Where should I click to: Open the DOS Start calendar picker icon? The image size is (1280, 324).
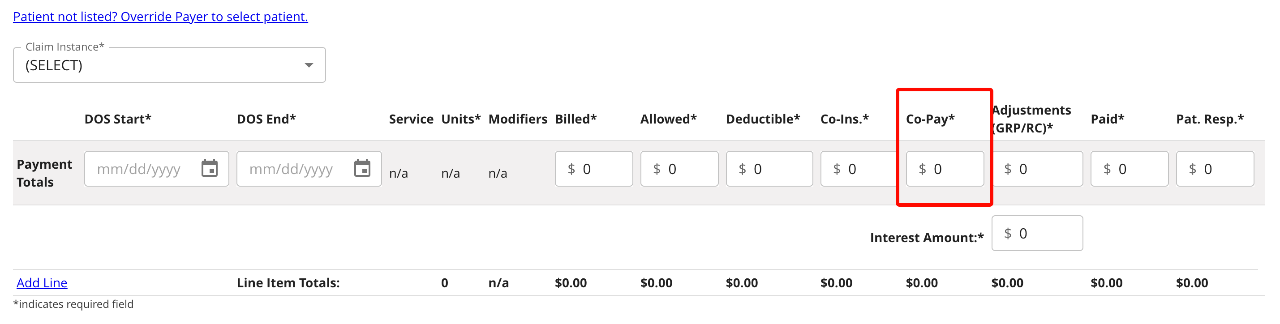(209, 169)
